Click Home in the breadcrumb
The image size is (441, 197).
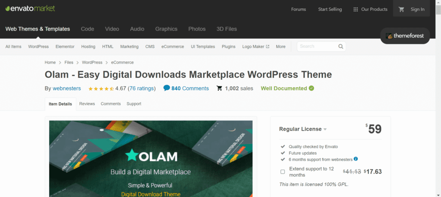click(50, 62)
